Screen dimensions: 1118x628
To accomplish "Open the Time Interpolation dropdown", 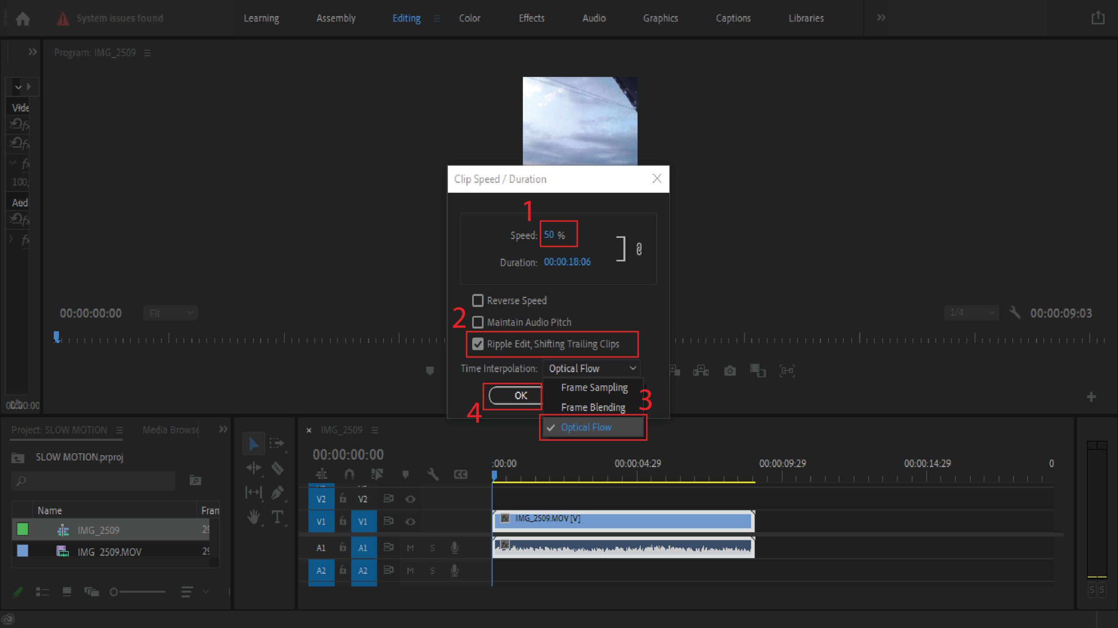I will pos(591,368).
